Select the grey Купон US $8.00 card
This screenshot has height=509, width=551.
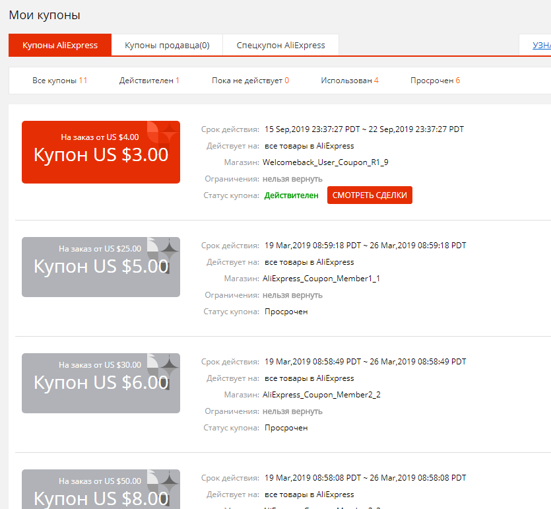click(101, 489)
